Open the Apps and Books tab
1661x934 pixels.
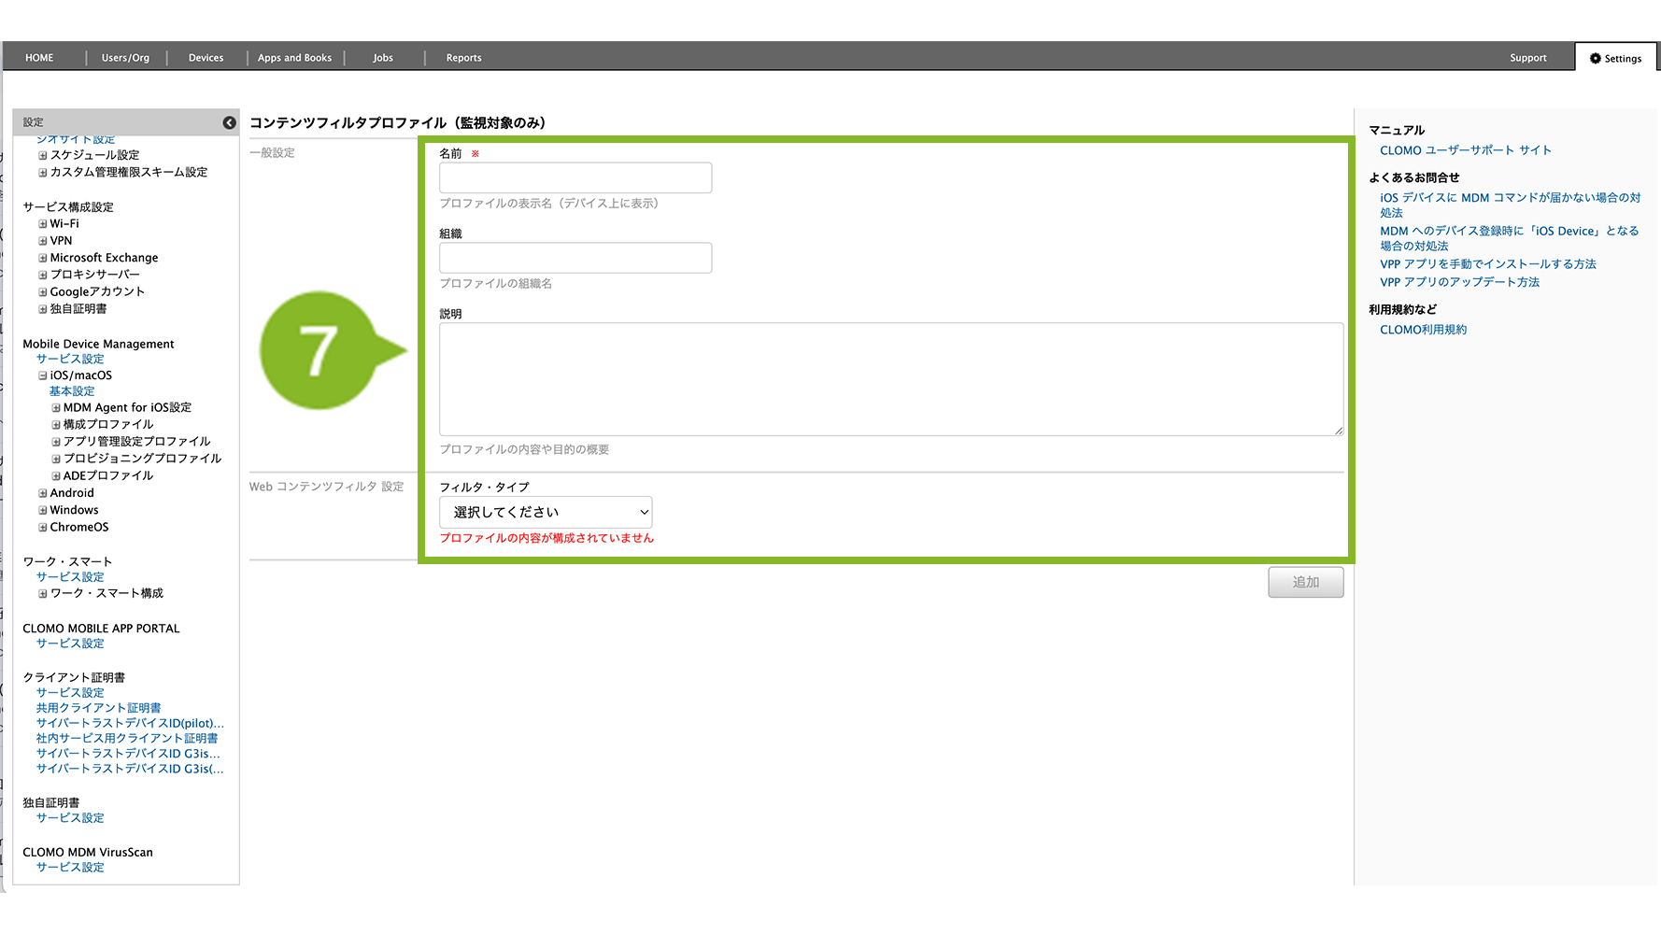coord(294,58)
